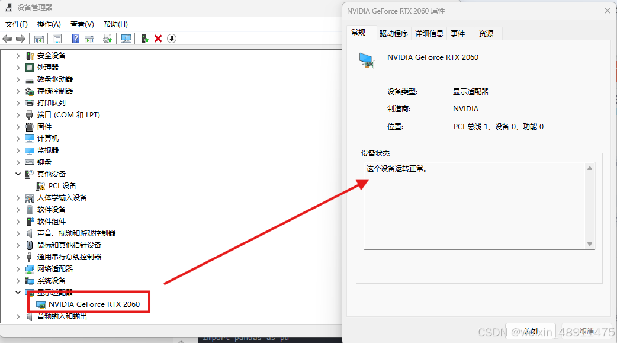Select the PCI 设备 tree item
Screen dimensions: 617x343
point(62,186)
